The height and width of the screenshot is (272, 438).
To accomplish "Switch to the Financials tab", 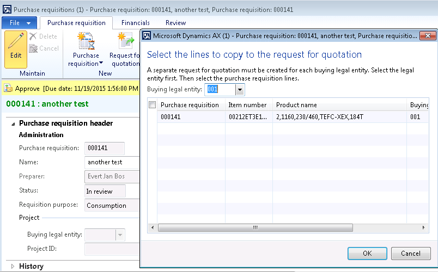I will (x=136, y=23).
